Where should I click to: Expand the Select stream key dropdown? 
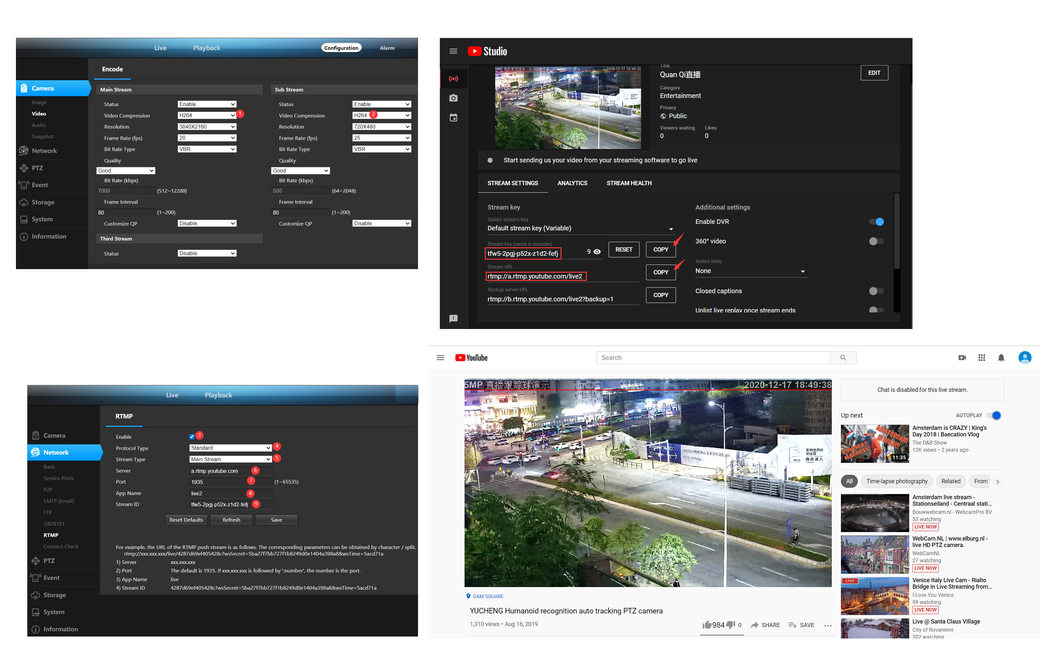(671, 229)
